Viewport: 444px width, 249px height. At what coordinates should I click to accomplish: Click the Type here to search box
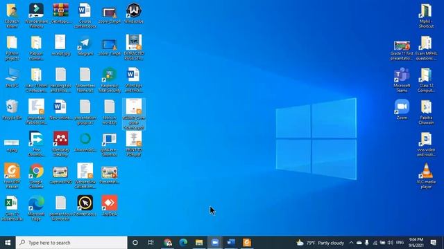coord(71,243)
